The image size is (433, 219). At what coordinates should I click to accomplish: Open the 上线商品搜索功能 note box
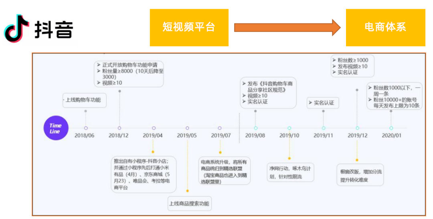[189, 204]
